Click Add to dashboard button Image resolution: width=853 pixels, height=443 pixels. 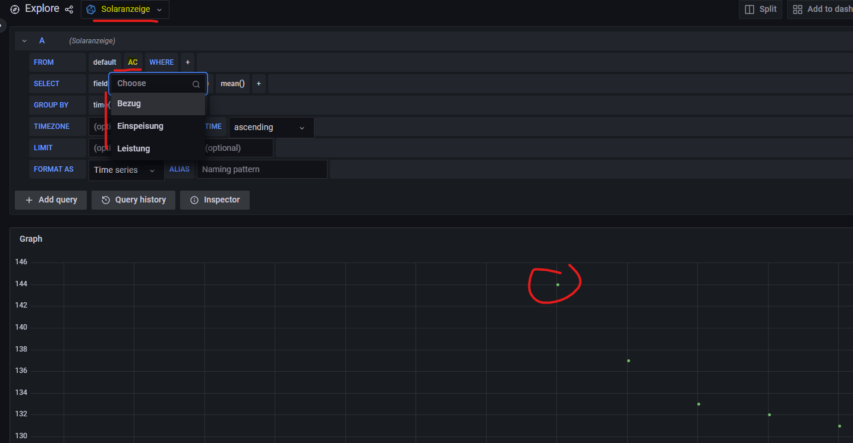[x=823, y=10]
